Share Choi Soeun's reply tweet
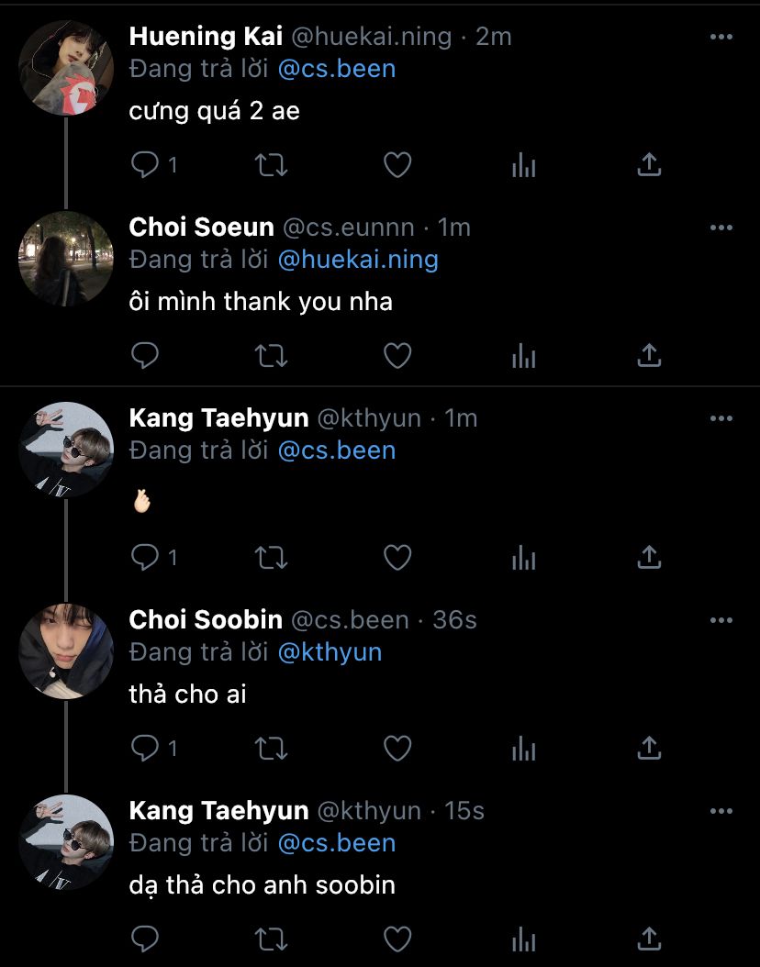The height and width of the screenshot is (967, 760). point(649,355)
